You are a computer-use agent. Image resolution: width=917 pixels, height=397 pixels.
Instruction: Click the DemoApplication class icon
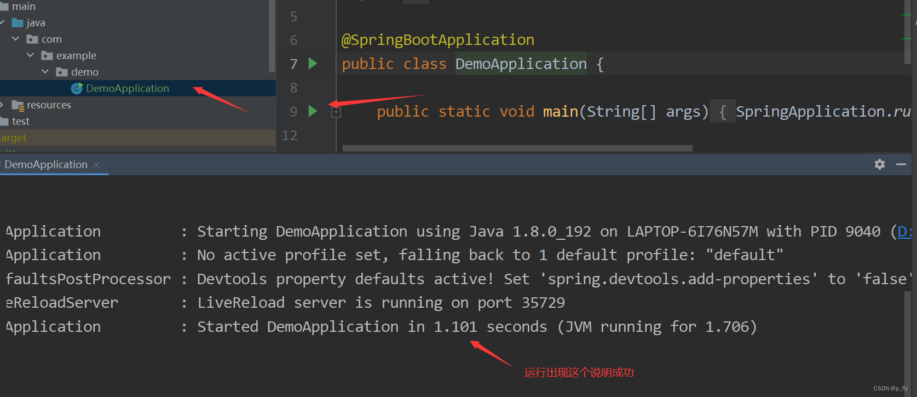coord(77,88)
